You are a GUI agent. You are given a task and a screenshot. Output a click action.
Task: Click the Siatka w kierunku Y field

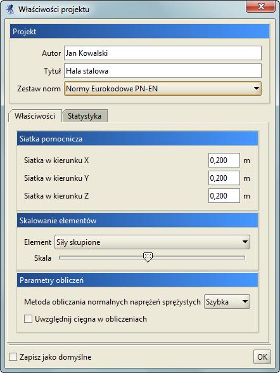click(x=224, y=178)
